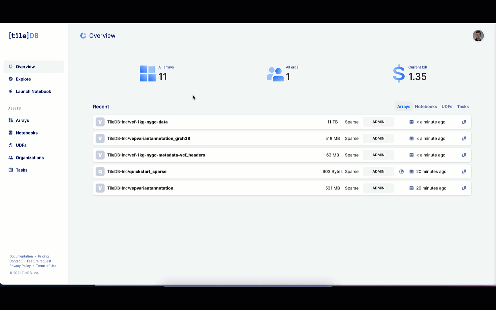Switch to the Recent Arrays tab

pyautogui.click(x=404, y=106)
